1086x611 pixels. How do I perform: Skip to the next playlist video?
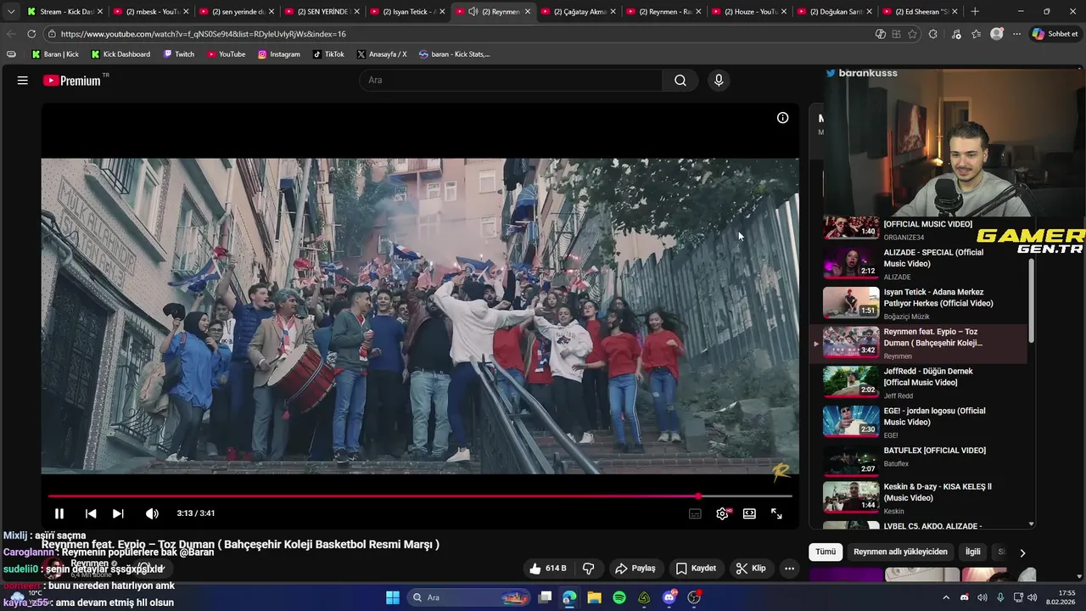coord(118,513)
